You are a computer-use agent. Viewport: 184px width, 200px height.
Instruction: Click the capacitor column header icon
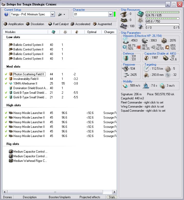(77, 32)
